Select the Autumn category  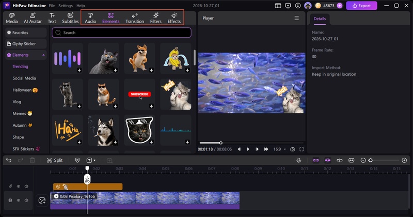(22, 125)
